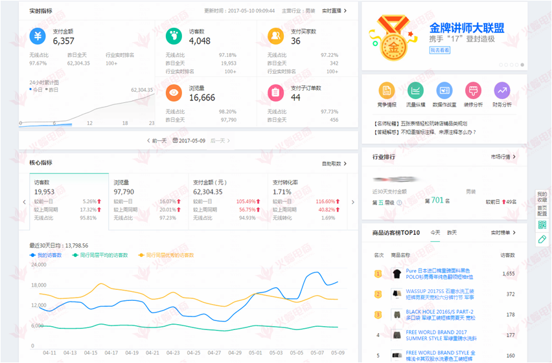
Task: Open the 财务分析 icon
Action: pos(501,91)
